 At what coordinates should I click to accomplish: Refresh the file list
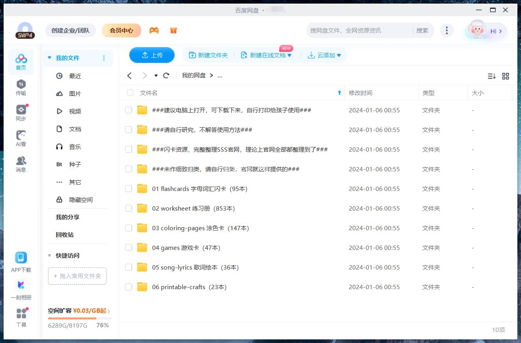point(166,75)
